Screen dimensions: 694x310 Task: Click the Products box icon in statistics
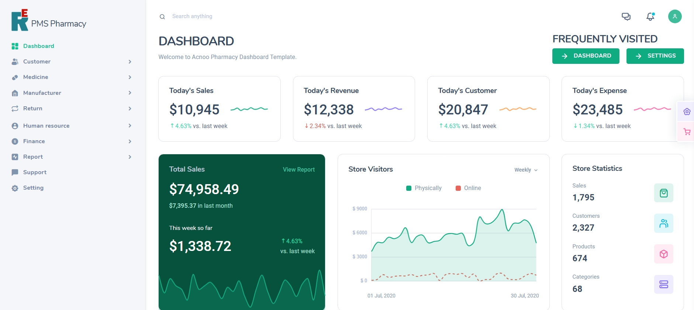(664, 254)
